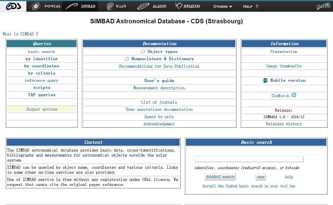Open the SimWatch link
This screenshot has height=205, width=333.
(281, 96)
